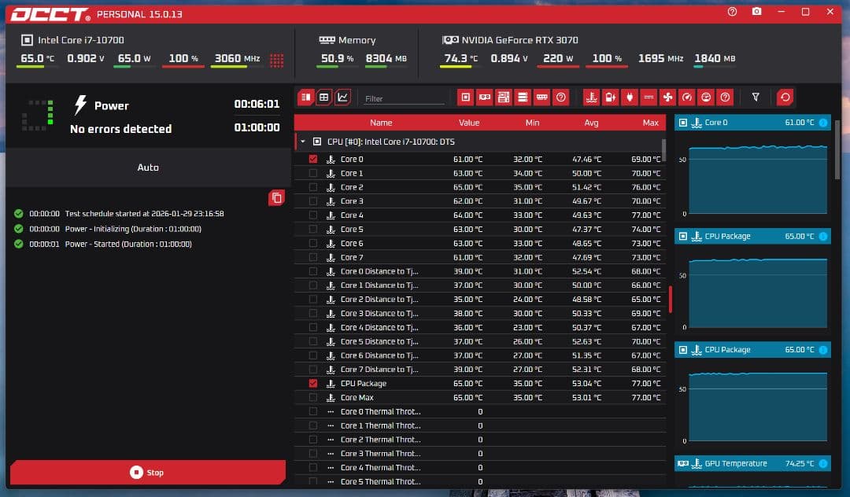
Task: Copy the test log with the clipboard icon
Action: (x=276, y=198)
